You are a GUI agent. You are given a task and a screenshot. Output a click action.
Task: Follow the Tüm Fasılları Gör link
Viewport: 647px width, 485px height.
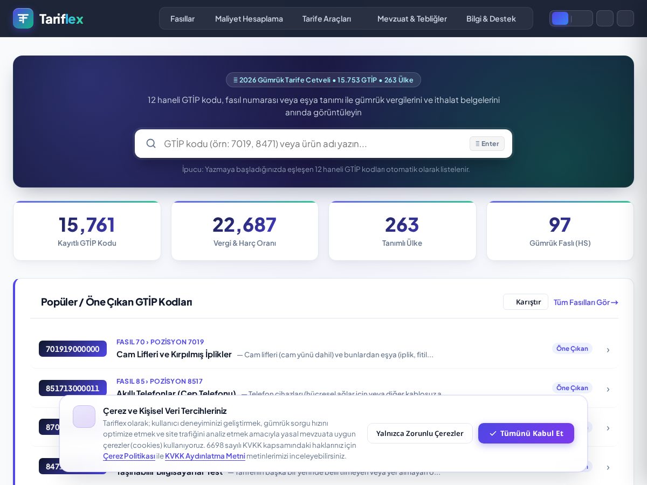586,302
